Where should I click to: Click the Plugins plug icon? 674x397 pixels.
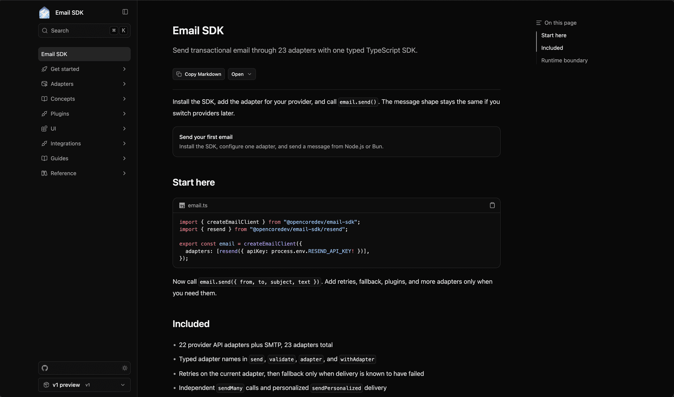44,114
